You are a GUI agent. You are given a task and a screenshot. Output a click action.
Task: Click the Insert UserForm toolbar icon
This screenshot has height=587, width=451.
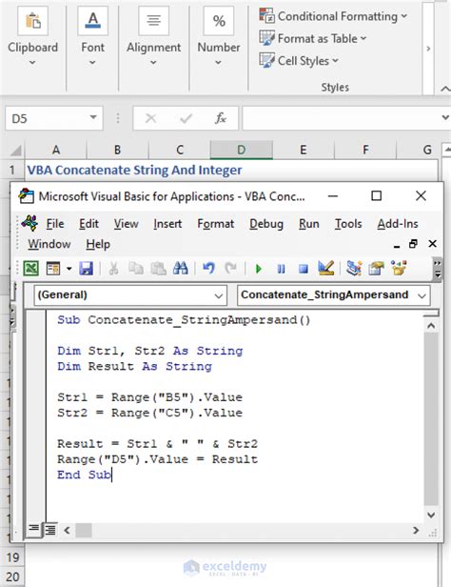pyautogui.click(x=53, y=269)
